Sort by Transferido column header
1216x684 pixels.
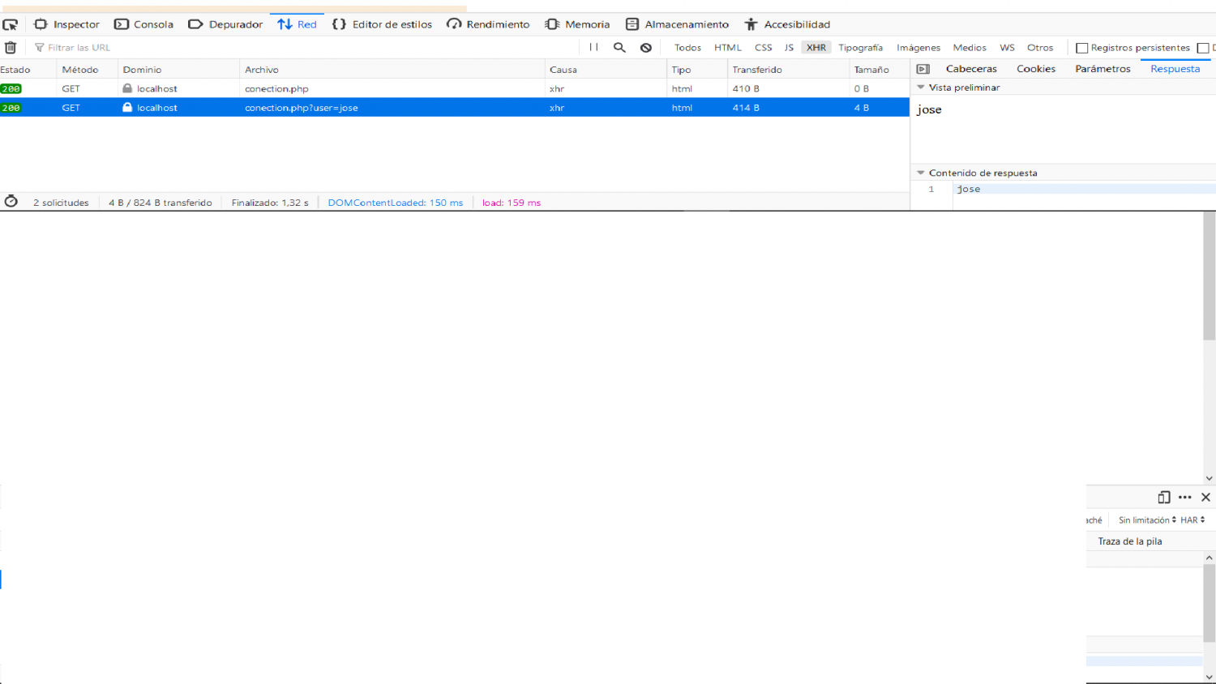[x=788, y=70]
